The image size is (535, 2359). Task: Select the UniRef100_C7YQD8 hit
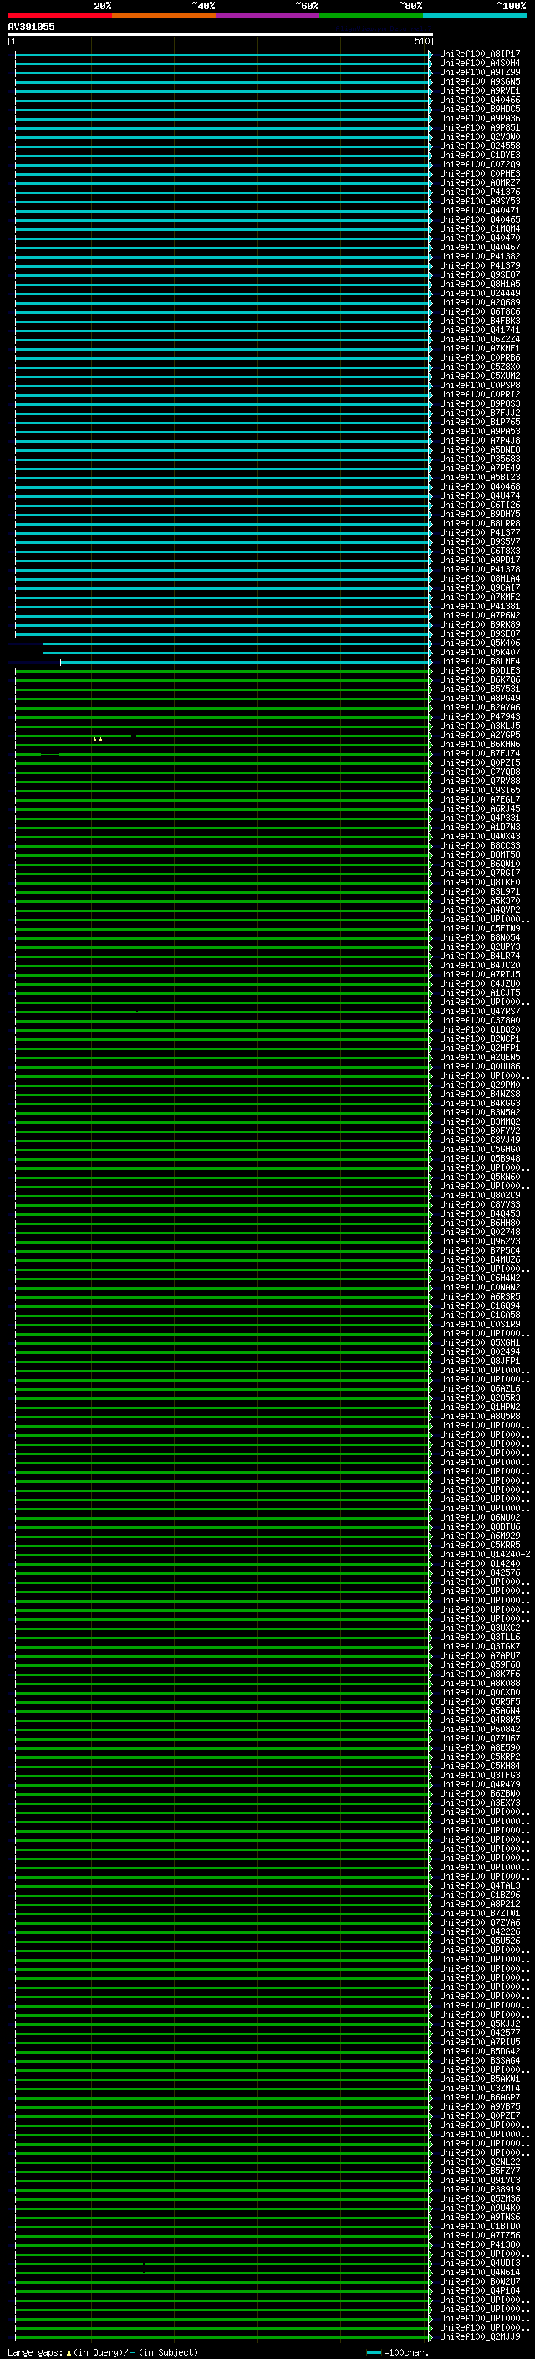tap(480, 772)
